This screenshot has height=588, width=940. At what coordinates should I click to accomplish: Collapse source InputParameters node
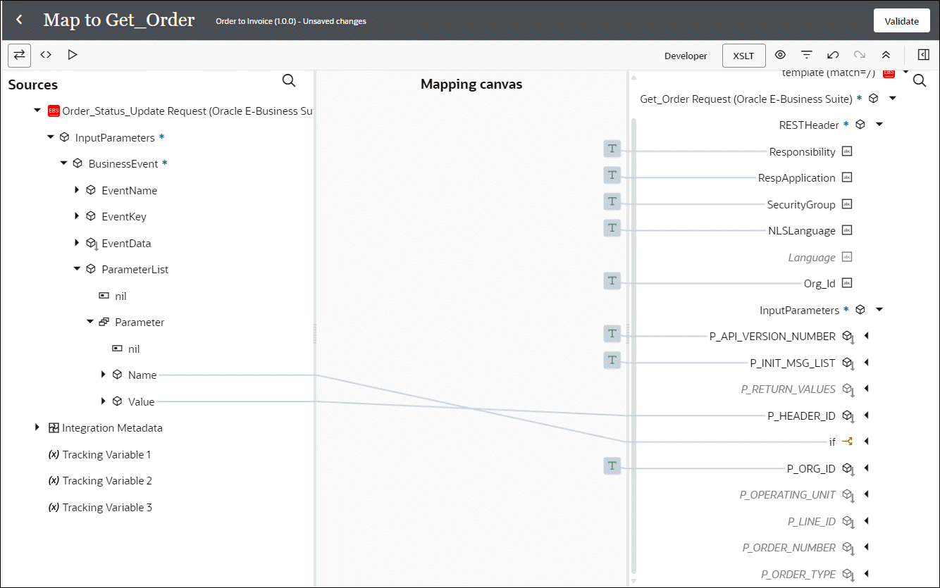pyautogui.click(x=51, y=137)
